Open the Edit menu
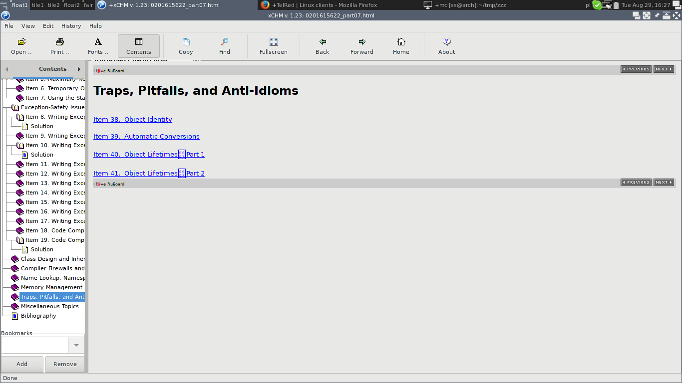This screenshot has width=682, height=383. pos(48,26)
